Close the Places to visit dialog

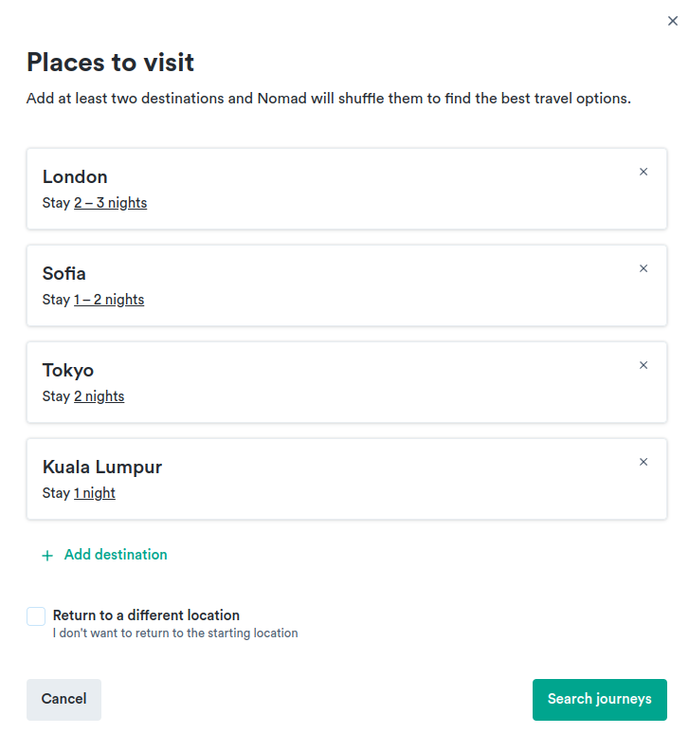673,21
